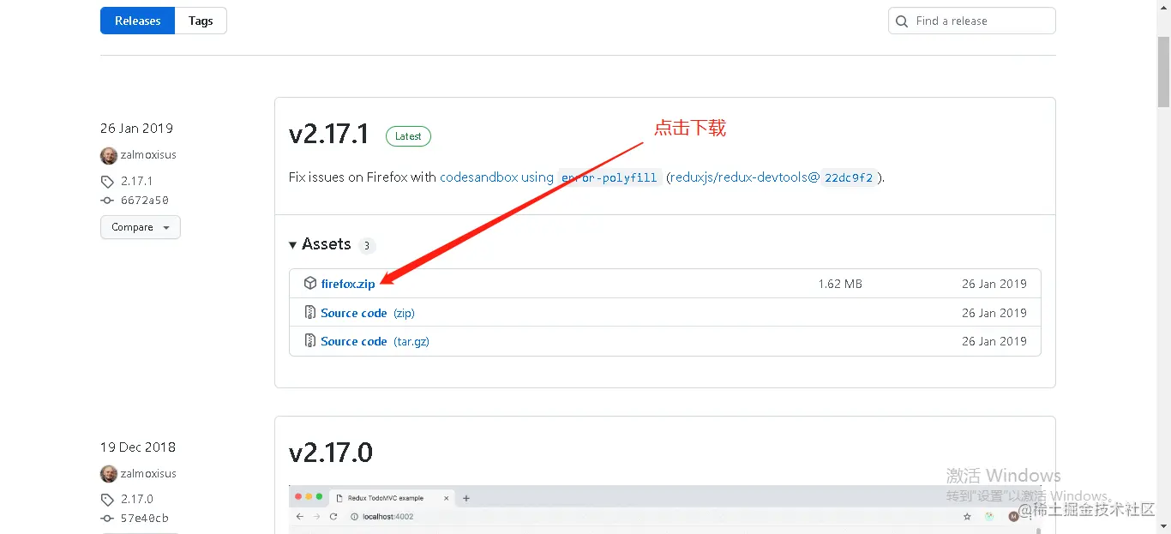1171x534 pixels.
Task: Open the v2.17.0 release title
Action: (x=331, y=453)
